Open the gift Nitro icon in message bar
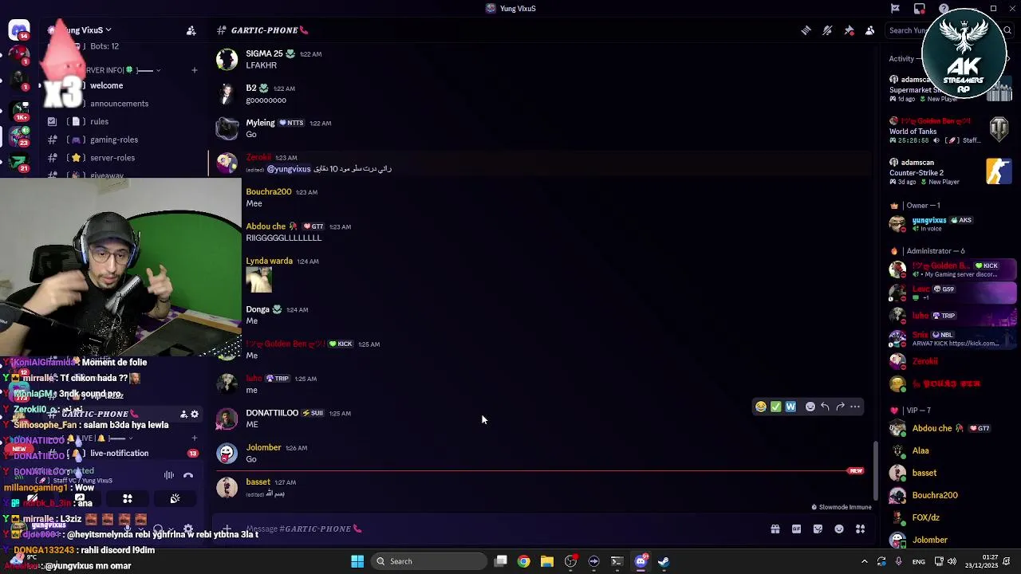Screen dimensions: 1021x574 pos(775,529)
